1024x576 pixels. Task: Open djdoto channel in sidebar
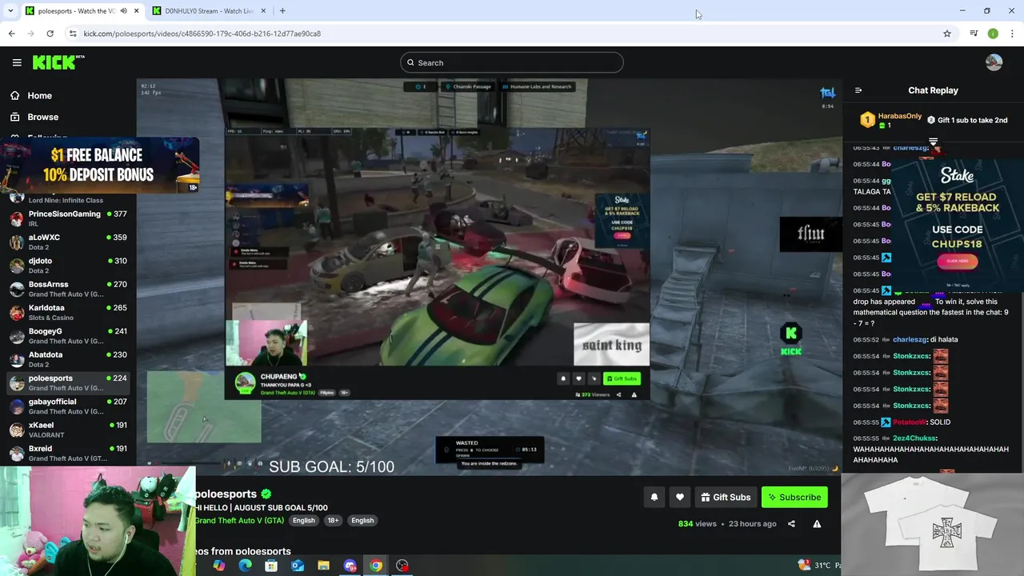tap(68, 265)
